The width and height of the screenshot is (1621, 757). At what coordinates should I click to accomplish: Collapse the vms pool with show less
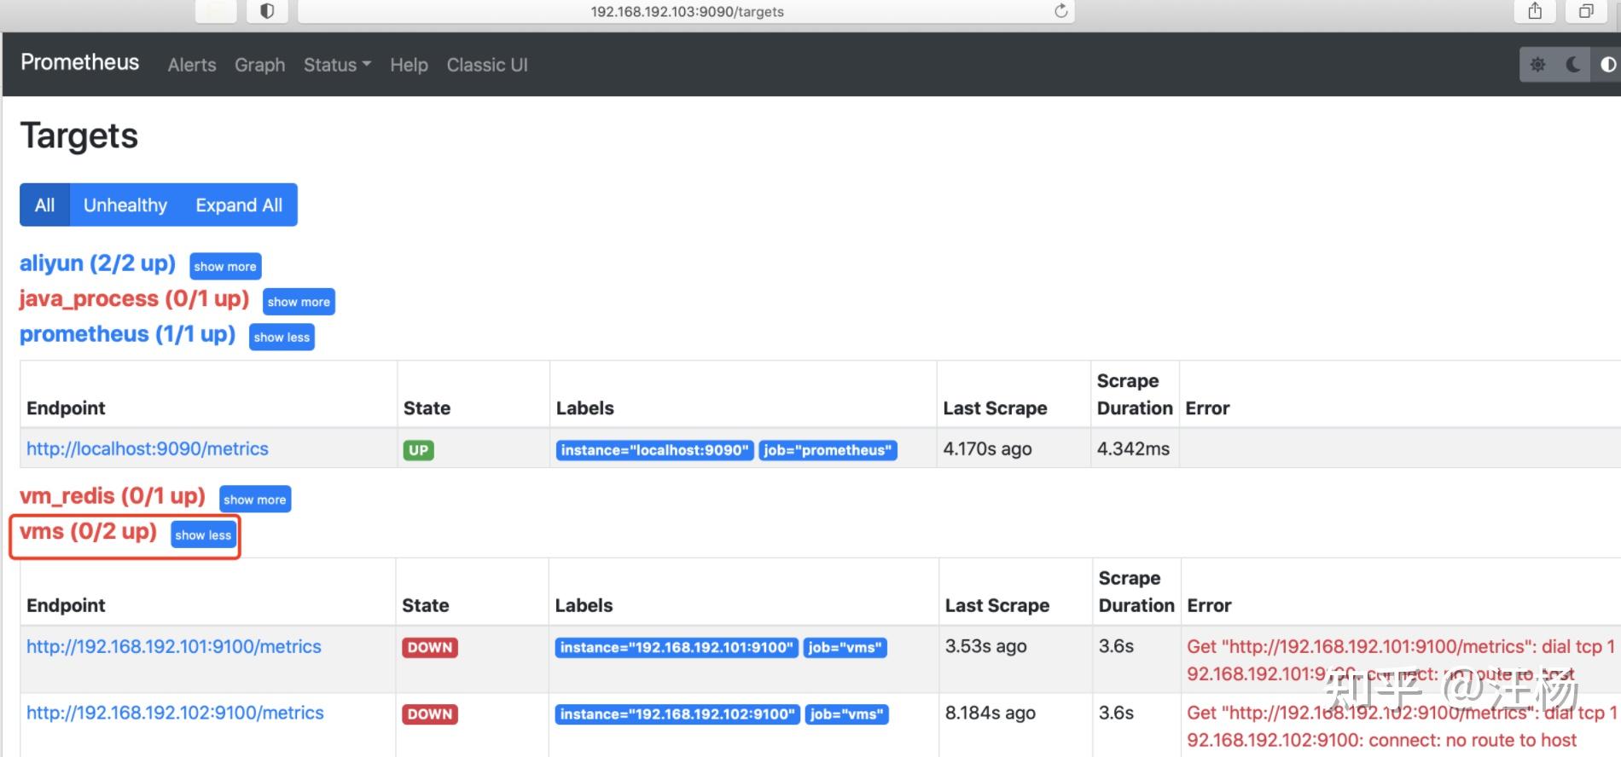point(203,535)
